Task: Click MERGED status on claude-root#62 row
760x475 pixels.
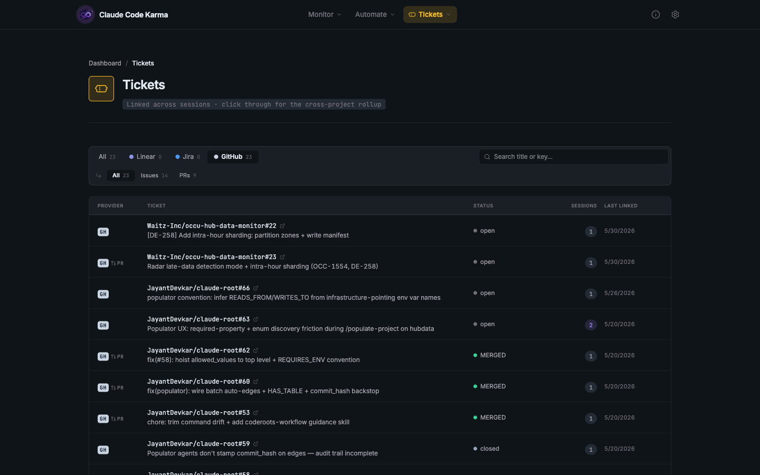Action: click(490, 355)
